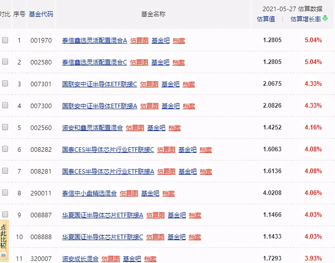The width and height of the screenshot is (335, 263).
Task: Open 档案 for fund 002580
Action: point(178,62)
